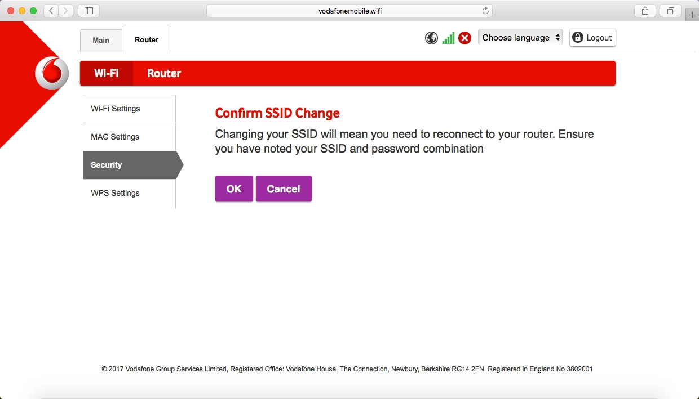Log out using the Logout button

pyautogui.click(x=592, y=38)
